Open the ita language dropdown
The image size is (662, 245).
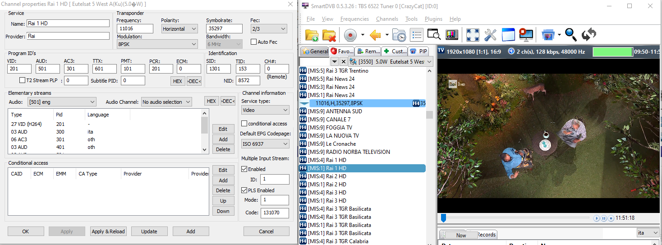[x=648, y=233]
